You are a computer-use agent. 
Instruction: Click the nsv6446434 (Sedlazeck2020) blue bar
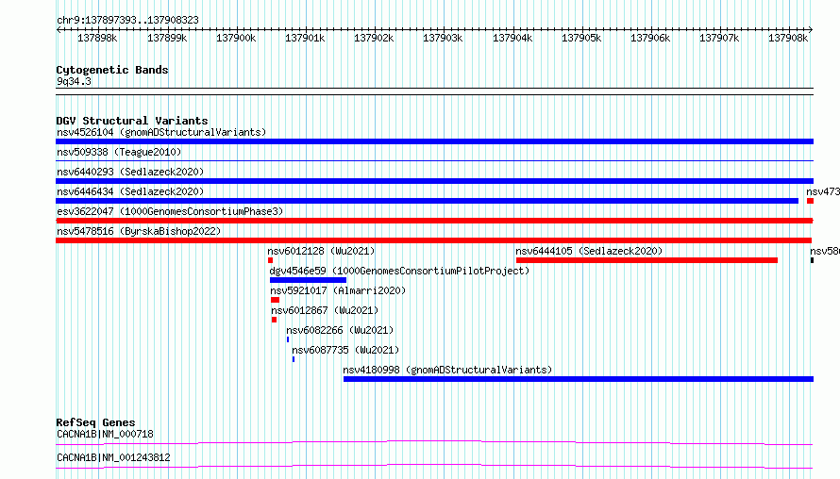coord(427,201)
